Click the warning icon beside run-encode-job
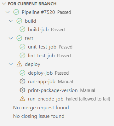This screenshot has height=126, width=114. [x=22, y=99]
